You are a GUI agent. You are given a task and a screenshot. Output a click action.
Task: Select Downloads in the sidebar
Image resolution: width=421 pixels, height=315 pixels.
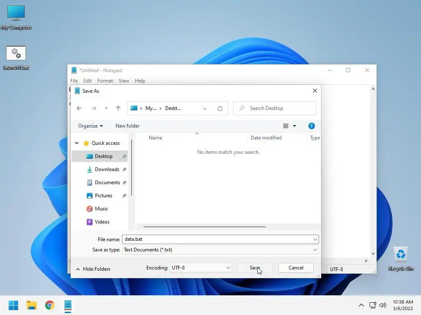(107, 169)
